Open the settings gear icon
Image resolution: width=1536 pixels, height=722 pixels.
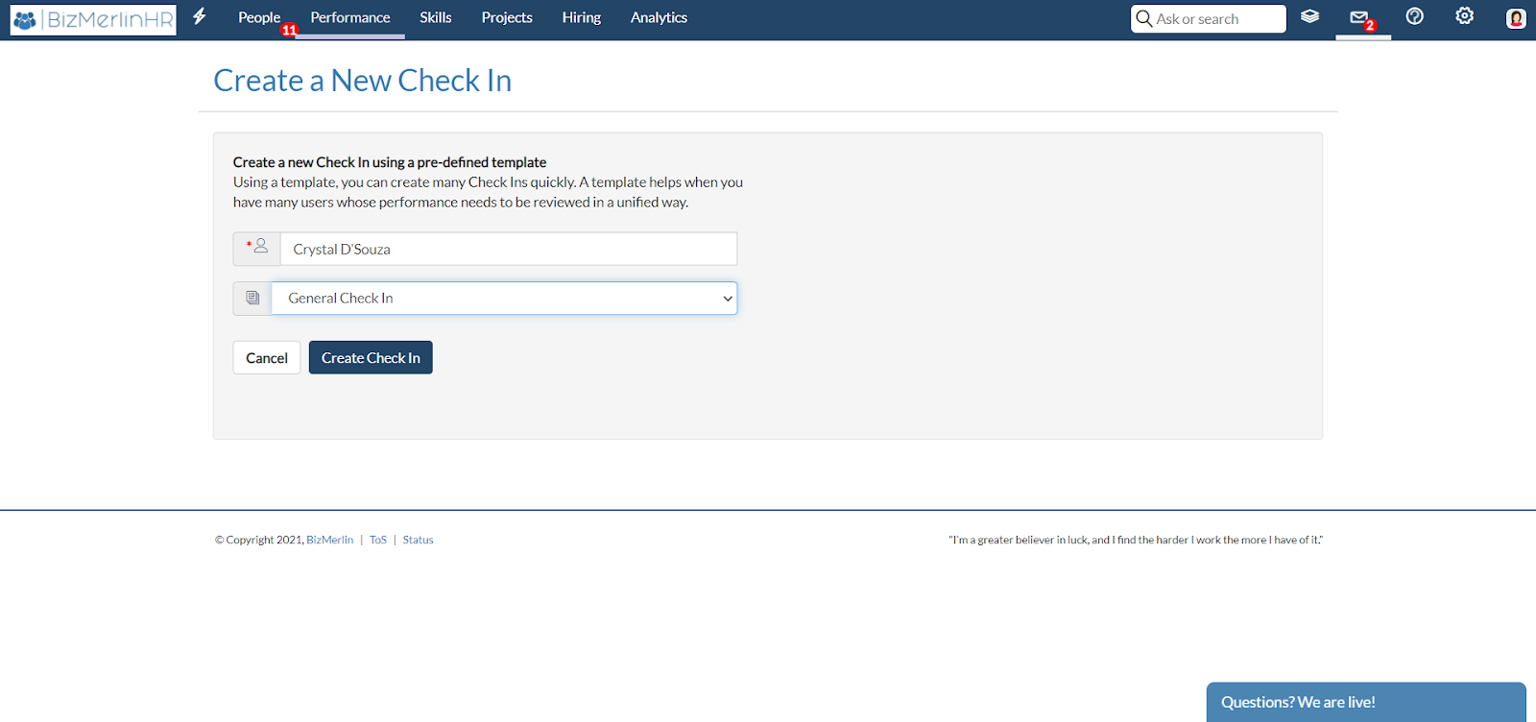1465,15
